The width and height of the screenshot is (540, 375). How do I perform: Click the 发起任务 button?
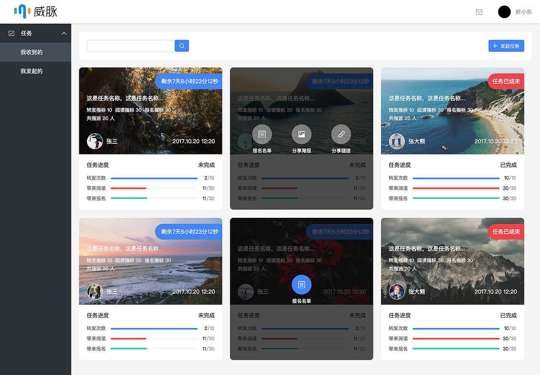coord(506,46)
